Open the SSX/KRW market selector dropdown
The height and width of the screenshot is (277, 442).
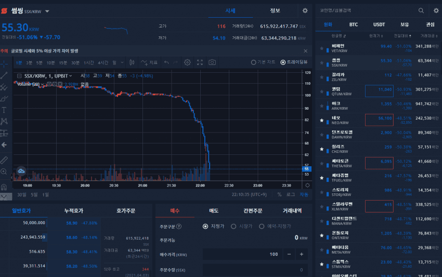click(x=47, y=11)
